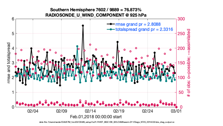Click the 02/04 x-axis tick label

pyautogui.click(x=33, y=111)
